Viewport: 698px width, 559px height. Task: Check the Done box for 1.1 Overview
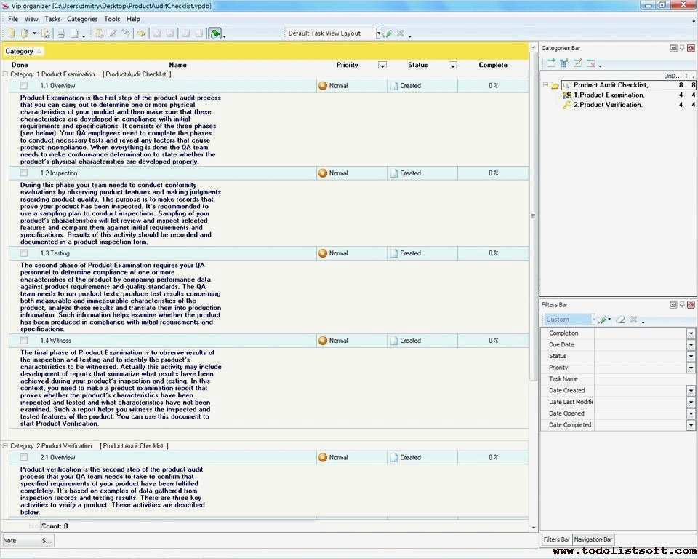(x=23, y=86)
